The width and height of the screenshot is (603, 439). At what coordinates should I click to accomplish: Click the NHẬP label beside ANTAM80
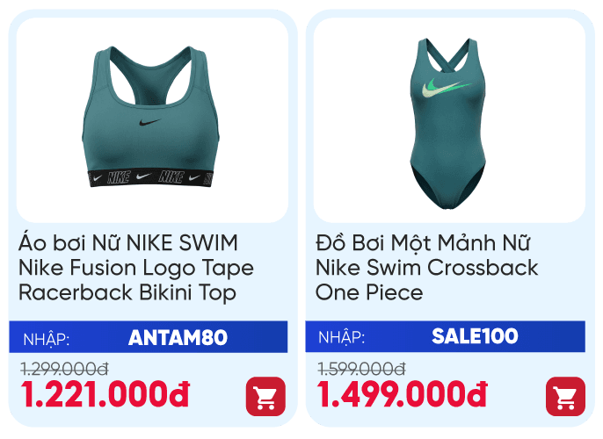46,340
